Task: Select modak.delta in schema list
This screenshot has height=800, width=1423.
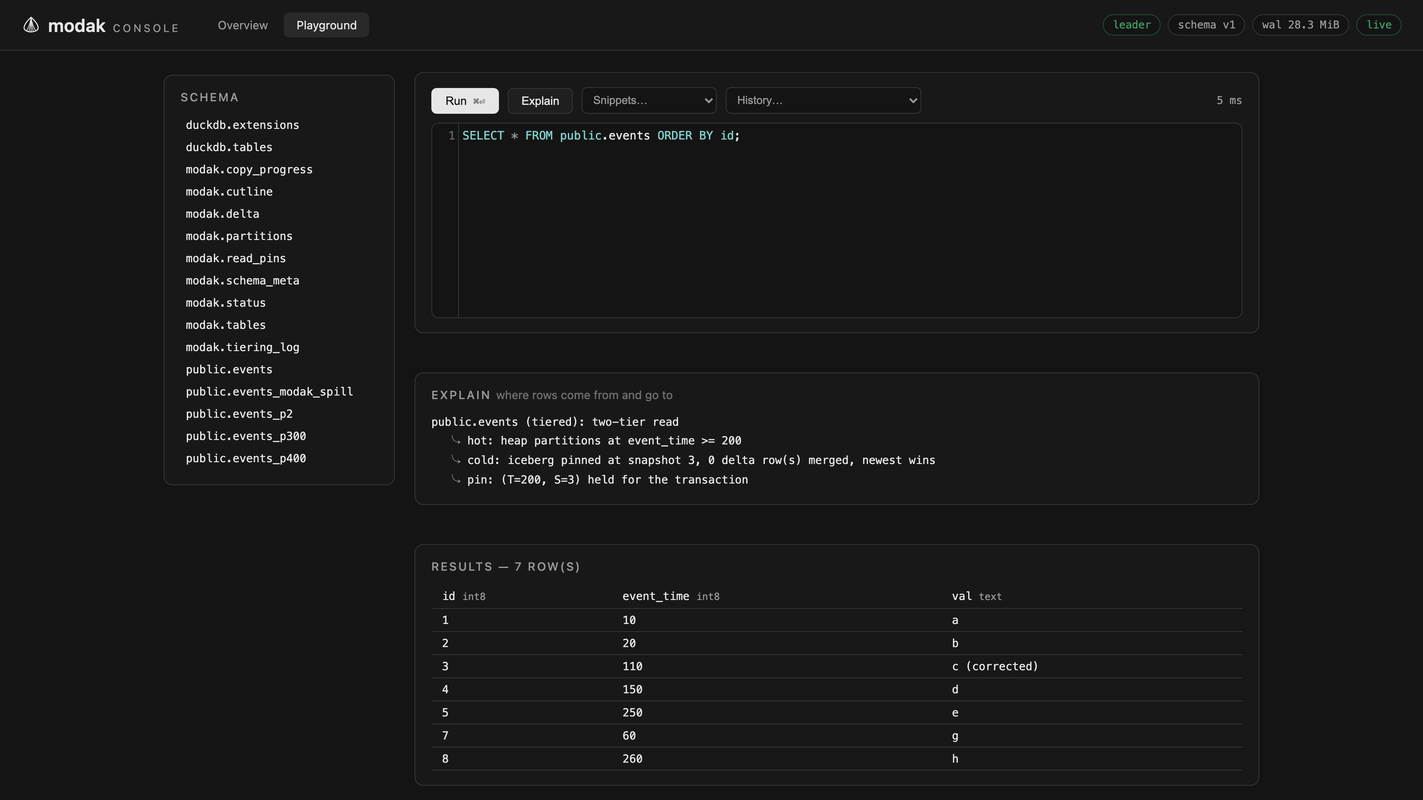Action: pos(222,214)
